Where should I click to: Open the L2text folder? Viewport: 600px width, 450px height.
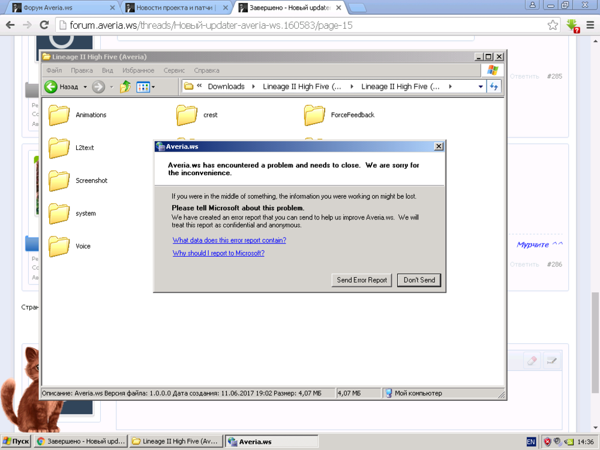coord(59,148)
